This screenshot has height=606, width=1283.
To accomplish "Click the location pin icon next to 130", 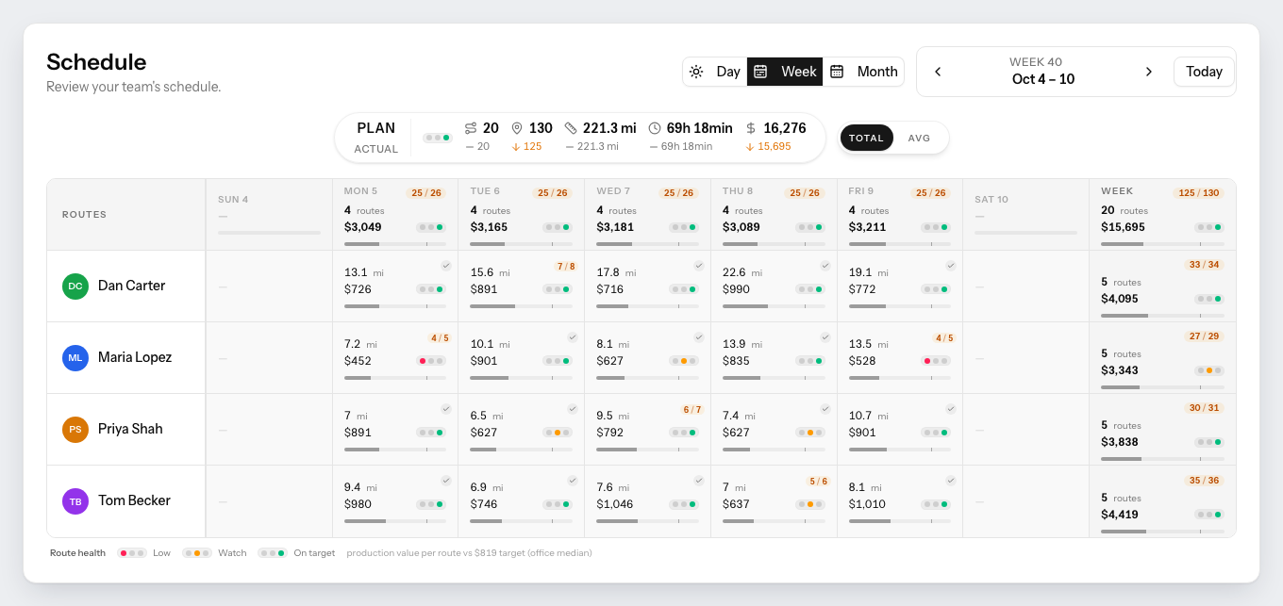I will (x=517, y=128).
